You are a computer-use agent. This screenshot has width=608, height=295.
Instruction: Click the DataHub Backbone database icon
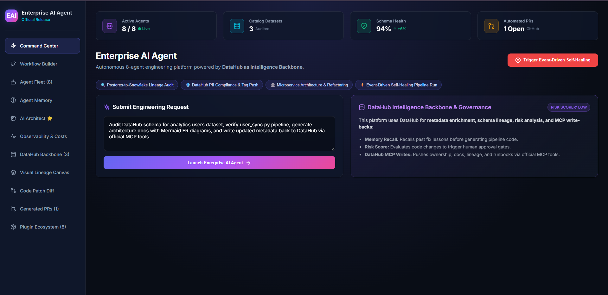click(13, 154)
